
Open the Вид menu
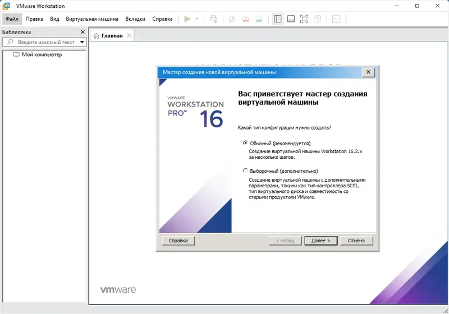[54, 19]
